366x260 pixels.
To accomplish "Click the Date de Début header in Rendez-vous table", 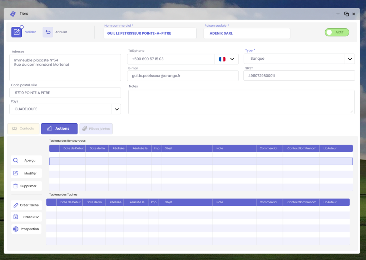I will click(x=73, y=148).
